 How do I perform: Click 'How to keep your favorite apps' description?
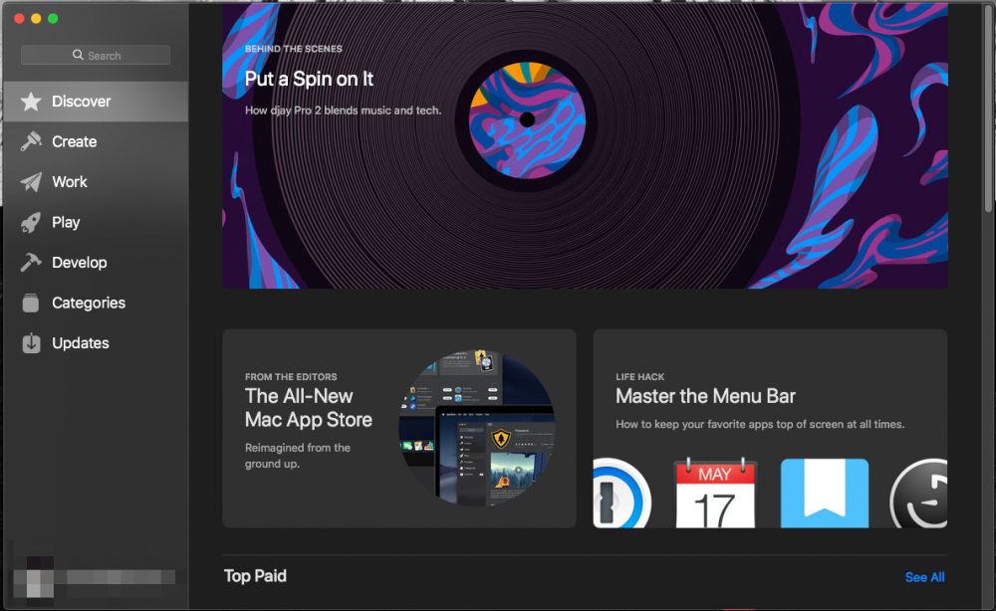click(x=760, y=425)
